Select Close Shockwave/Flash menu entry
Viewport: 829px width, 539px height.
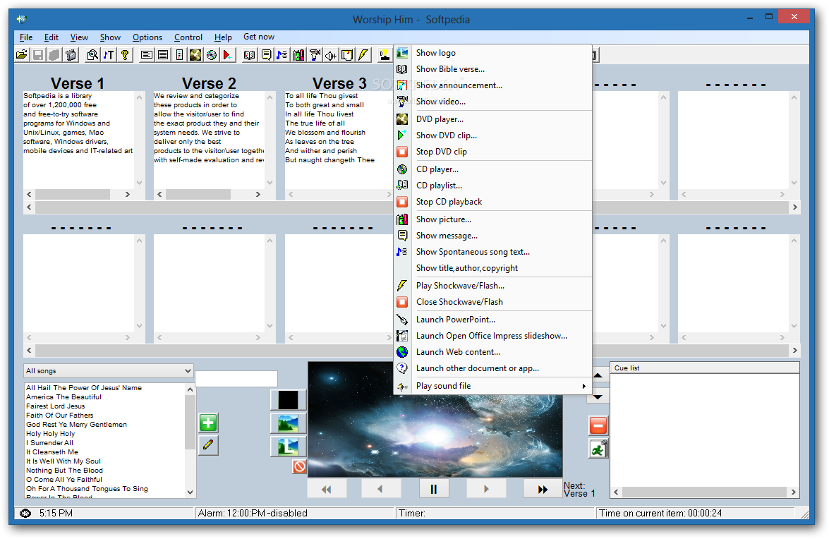[x=492, y=302]
